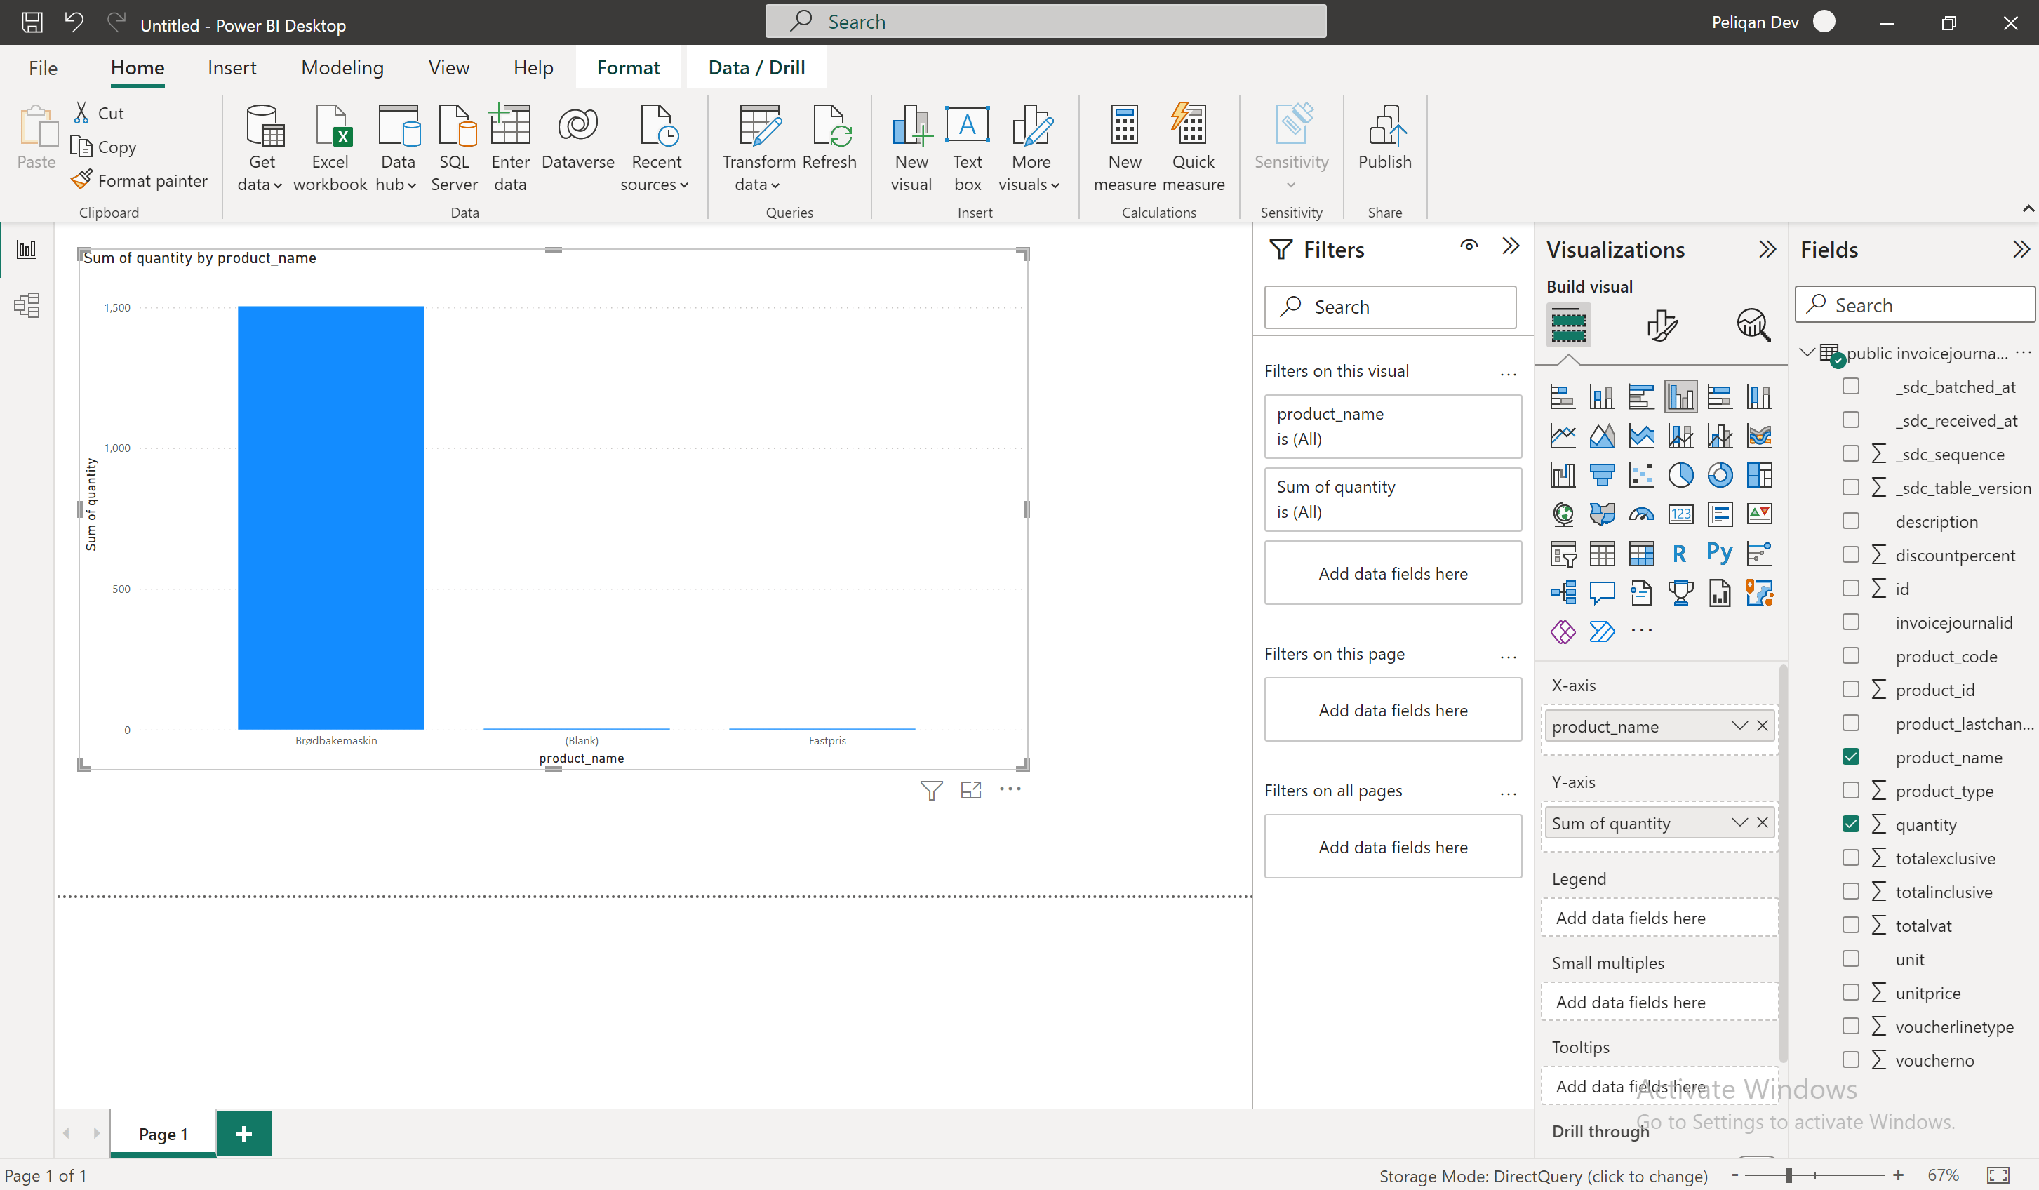
Task: Switch to the Insert ribbon tab
Action: (x=232, y=68)
